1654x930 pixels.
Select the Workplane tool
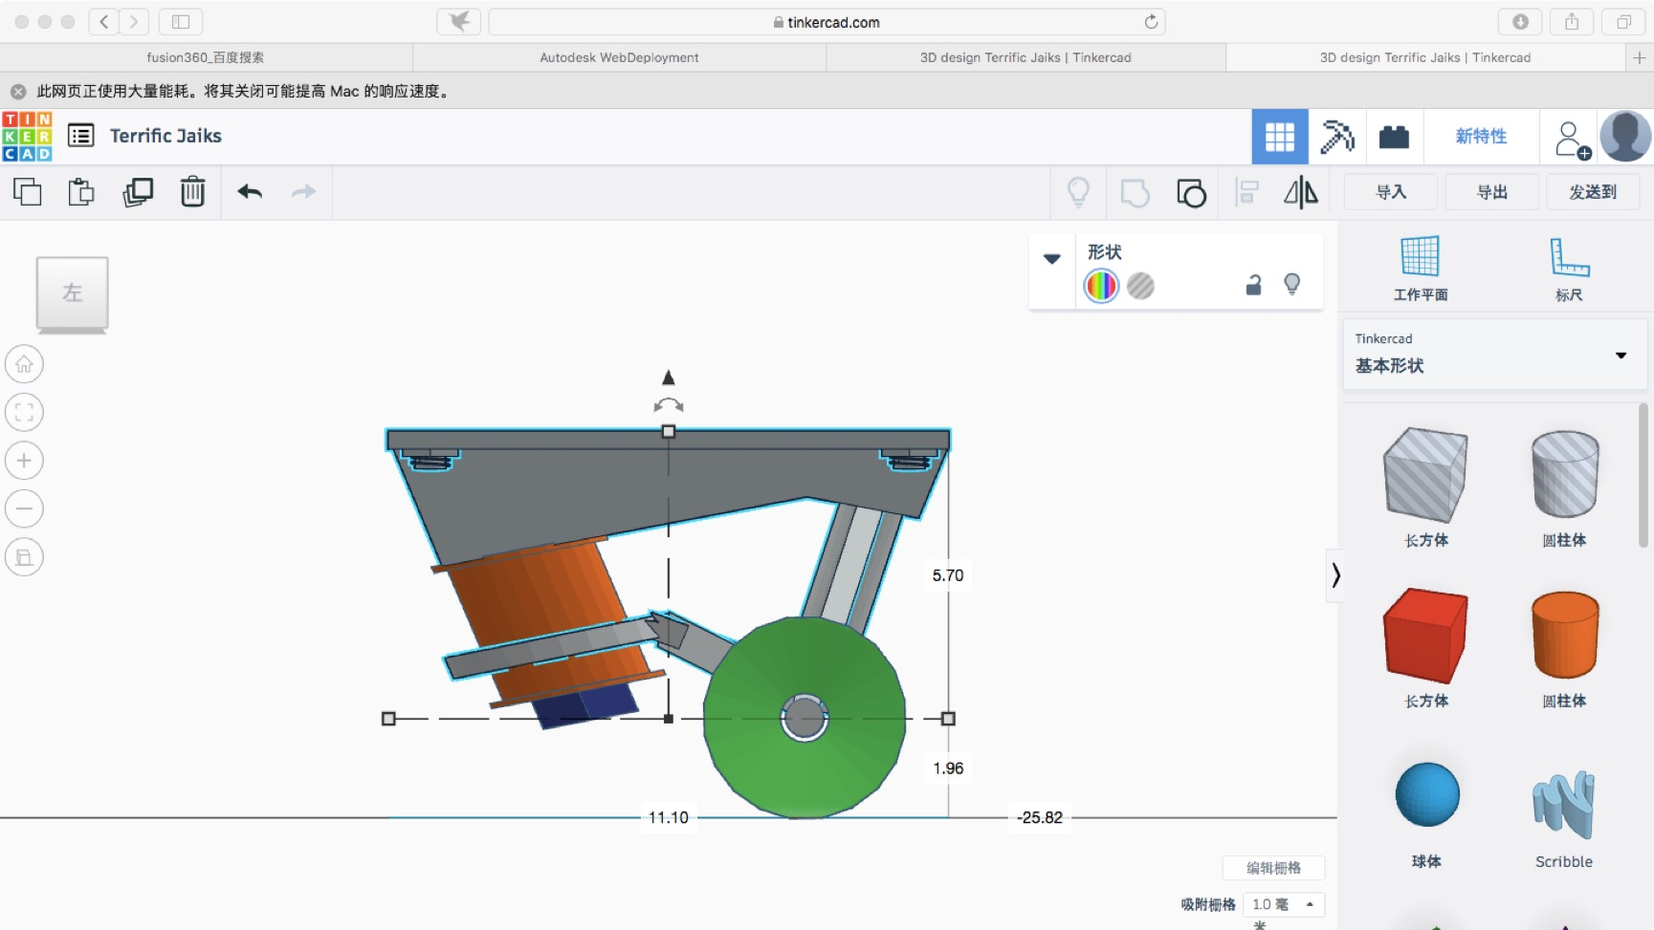click(x=1421, y=269)
